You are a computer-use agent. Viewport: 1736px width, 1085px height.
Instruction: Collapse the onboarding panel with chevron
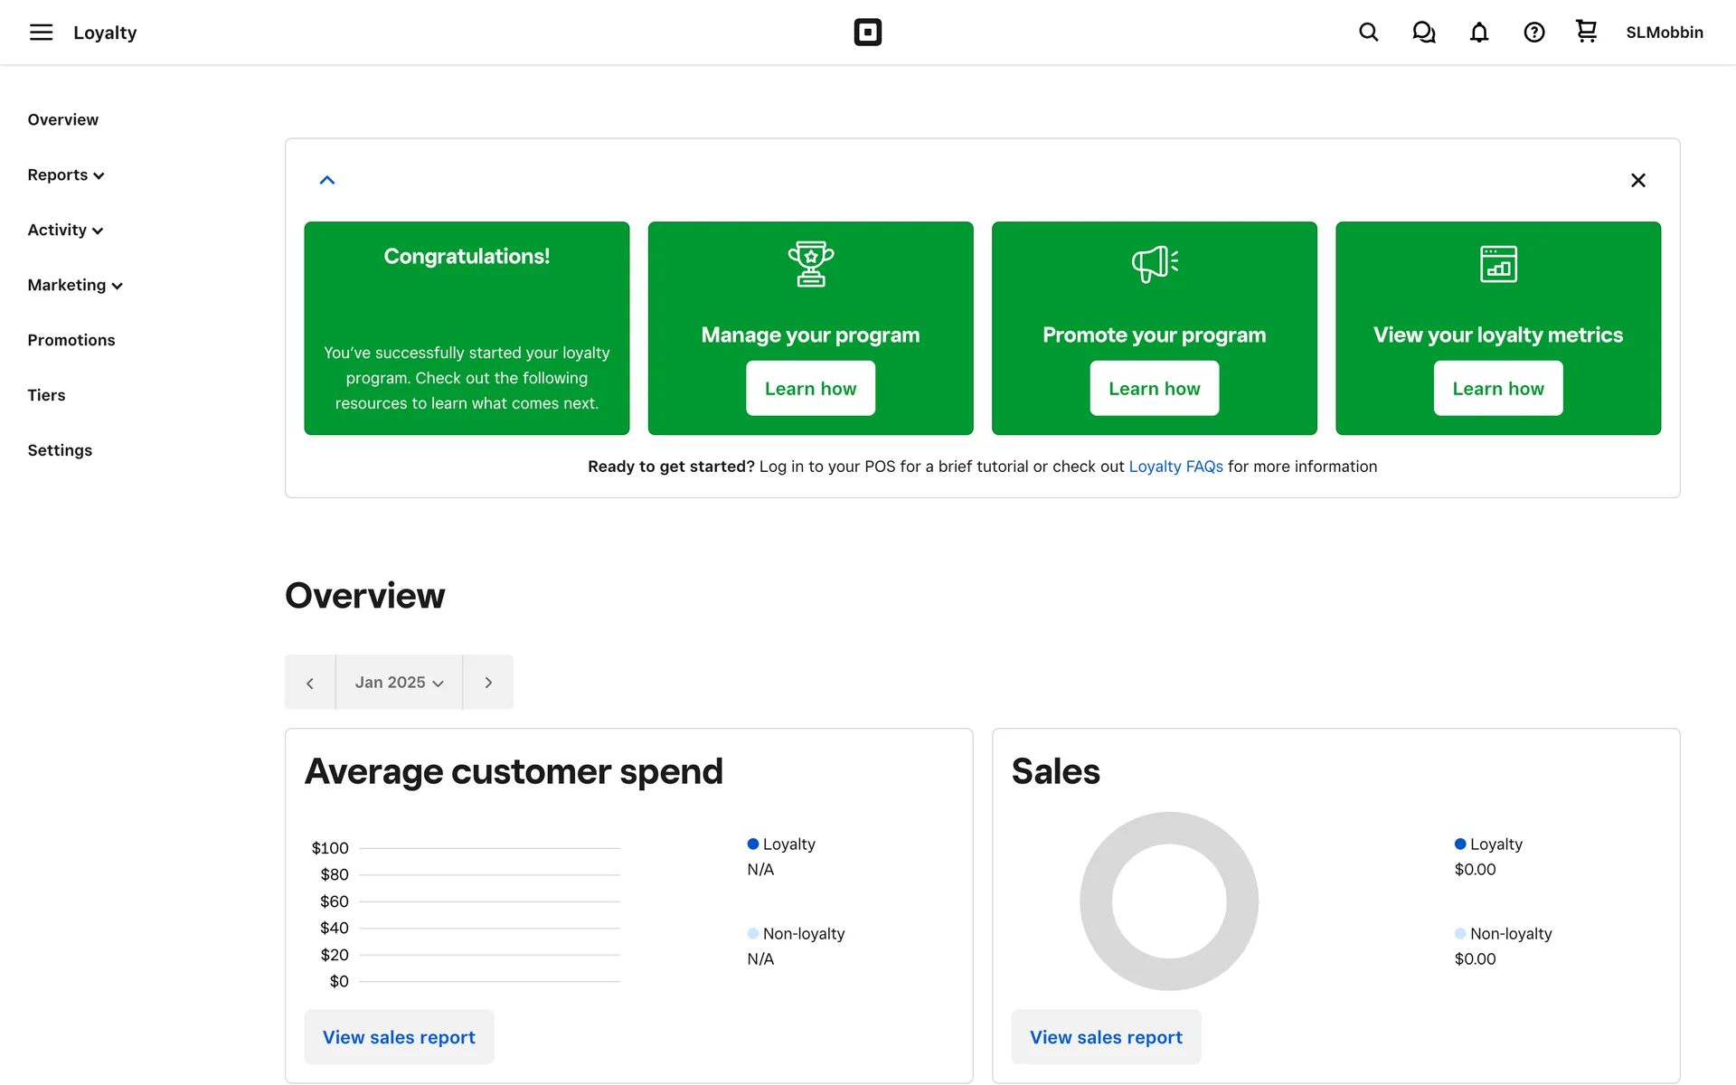(x=327, y=180)
